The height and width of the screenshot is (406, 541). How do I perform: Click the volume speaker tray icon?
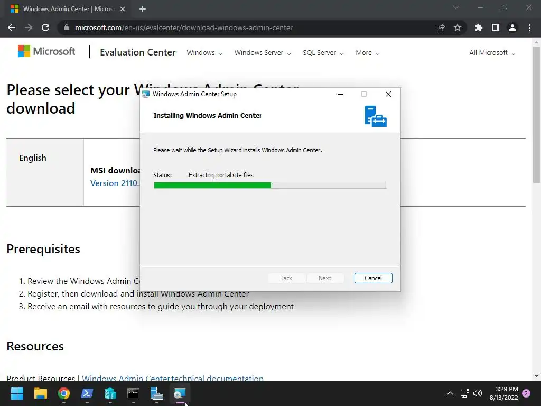[478, 393]
